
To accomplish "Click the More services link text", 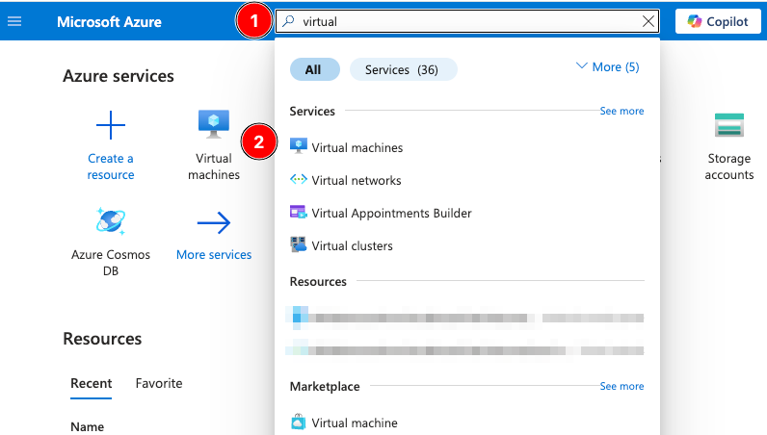I will pos(214,255).
